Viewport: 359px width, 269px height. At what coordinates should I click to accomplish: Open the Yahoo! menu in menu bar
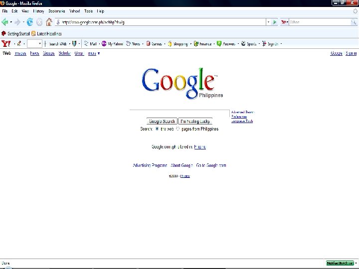(x=75, y=11)
